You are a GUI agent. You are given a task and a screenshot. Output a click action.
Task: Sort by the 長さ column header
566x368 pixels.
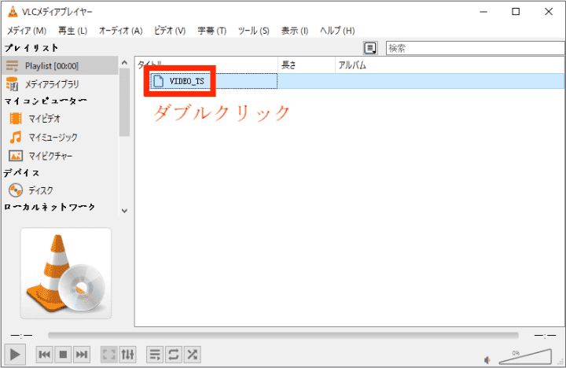click(x=307, y=65)
